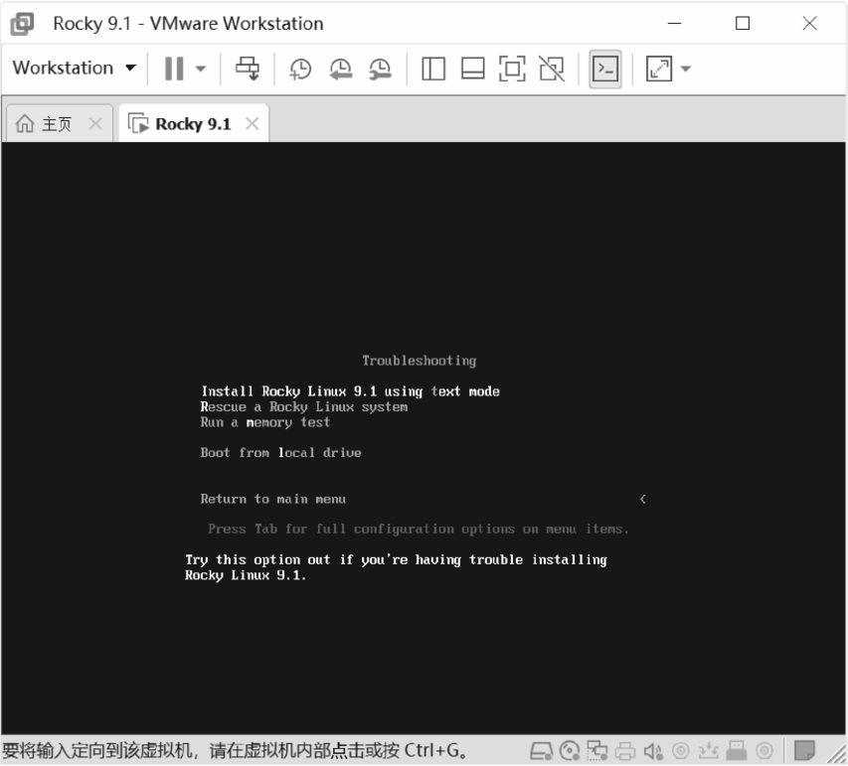Close the 主页 home tab
The image size is (848, 766).
point(95,124)
